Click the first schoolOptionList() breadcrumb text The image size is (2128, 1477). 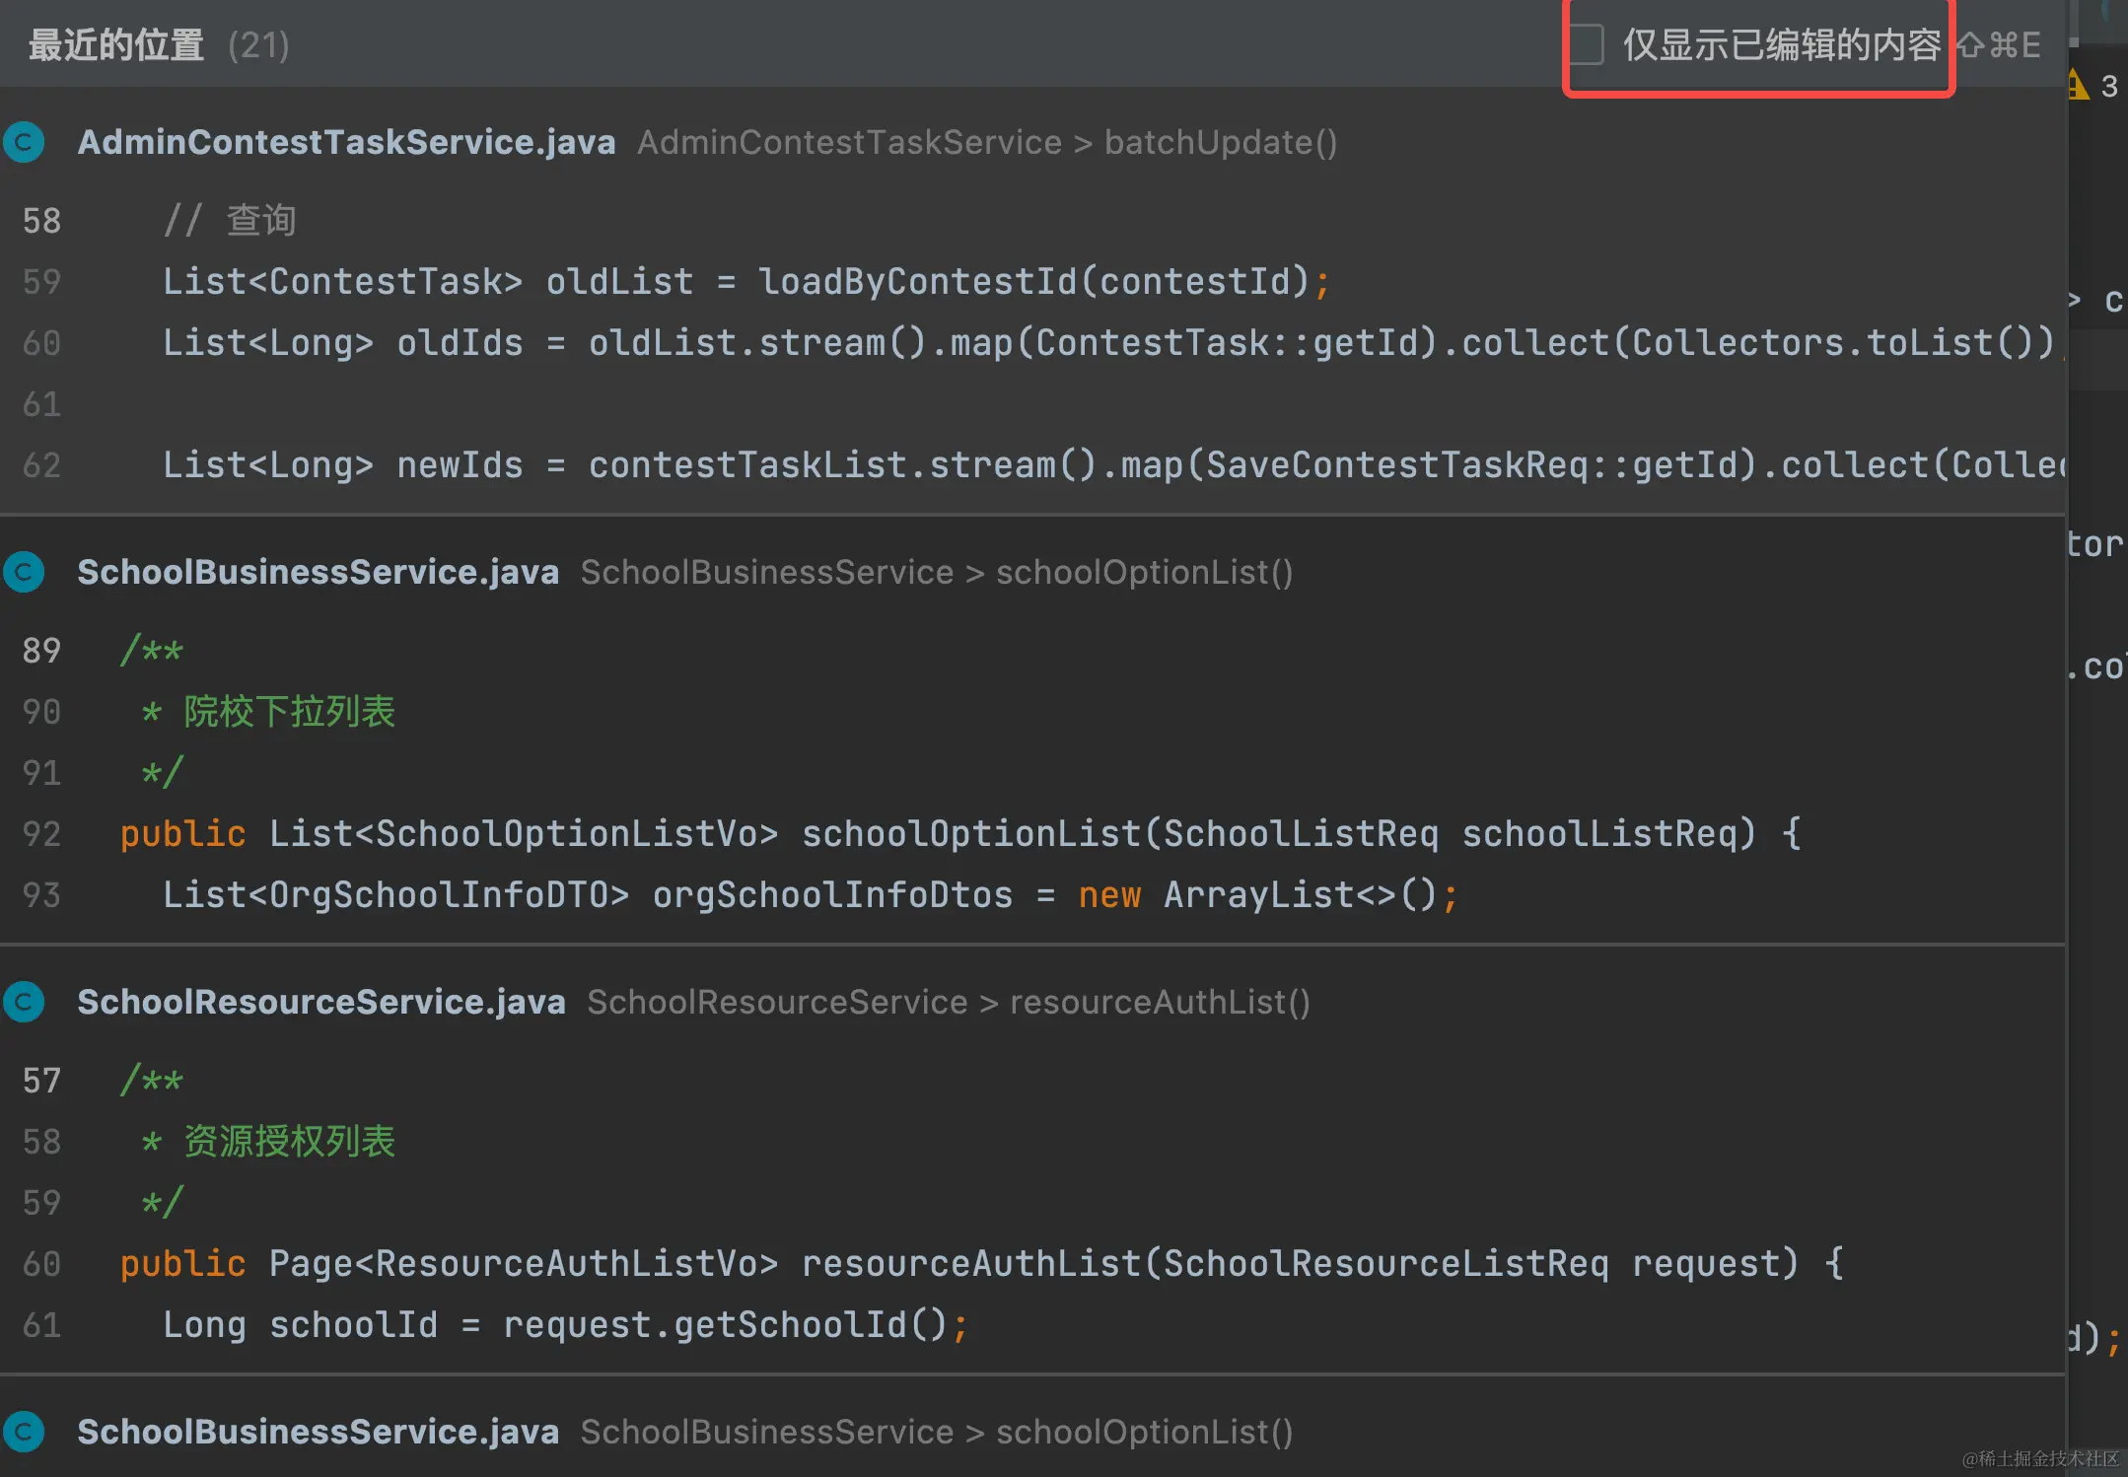point(1144,572)
